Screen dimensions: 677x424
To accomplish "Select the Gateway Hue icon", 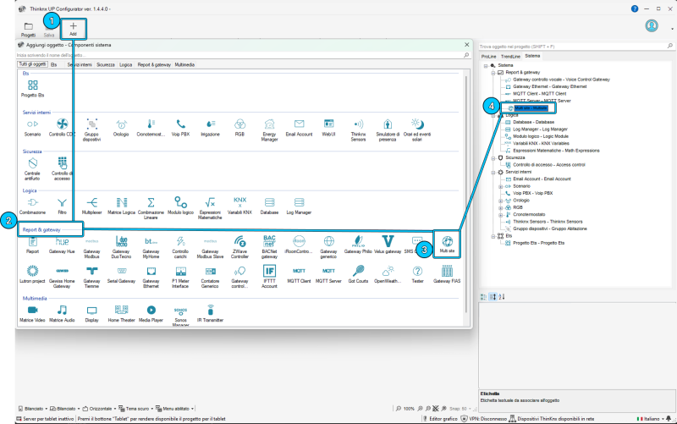I will click(x=62, y=245).
